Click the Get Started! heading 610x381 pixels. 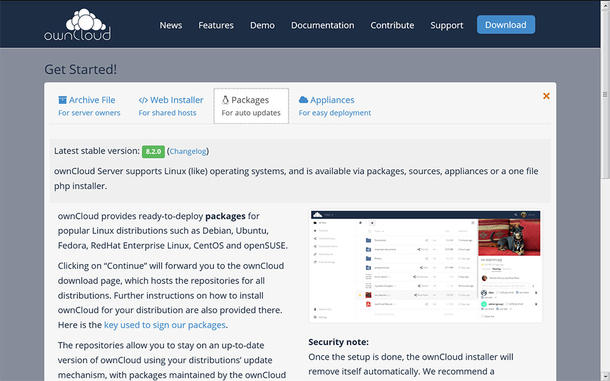[81, 69]
